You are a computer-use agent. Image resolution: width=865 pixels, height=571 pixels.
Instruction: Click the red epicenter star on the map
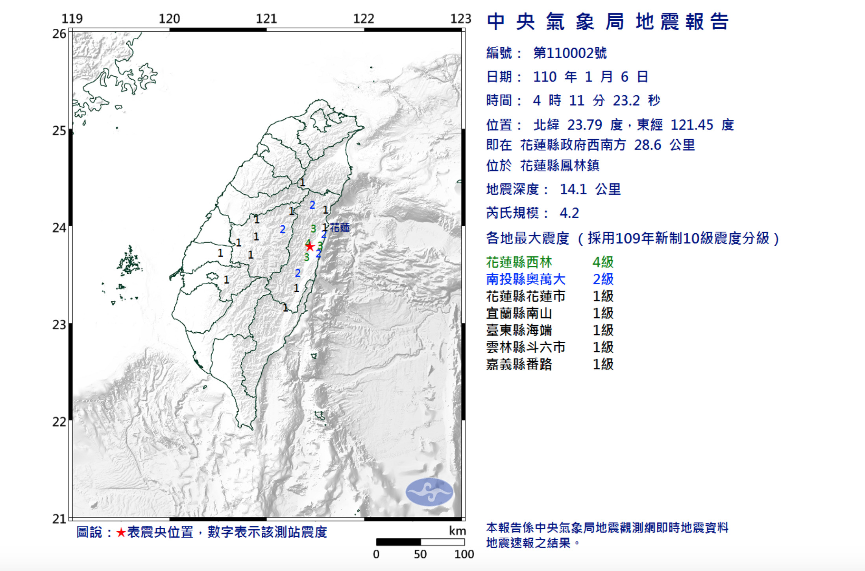coord(310,247)
